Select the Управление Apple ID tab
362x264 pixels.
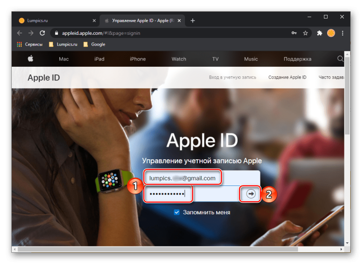(x=142, y=21)
